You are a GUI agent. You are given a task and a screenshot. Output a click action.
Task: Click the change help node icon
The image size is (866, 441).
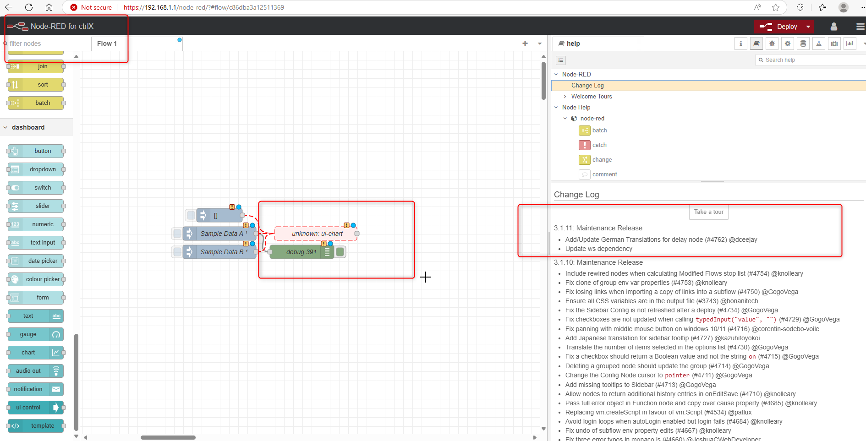click(x=585, y=160)
